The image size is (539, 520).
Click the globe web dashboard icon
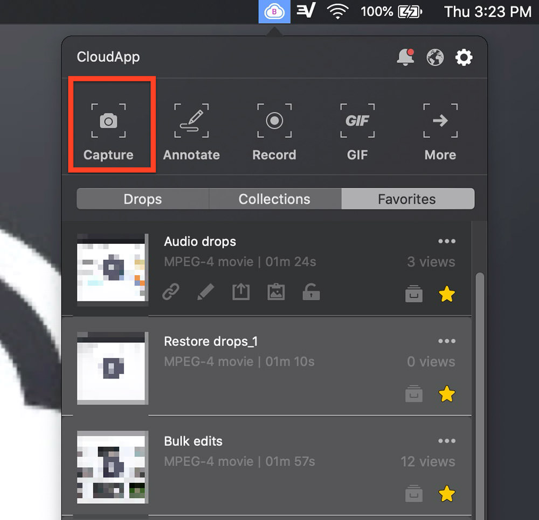coord(435,57)
